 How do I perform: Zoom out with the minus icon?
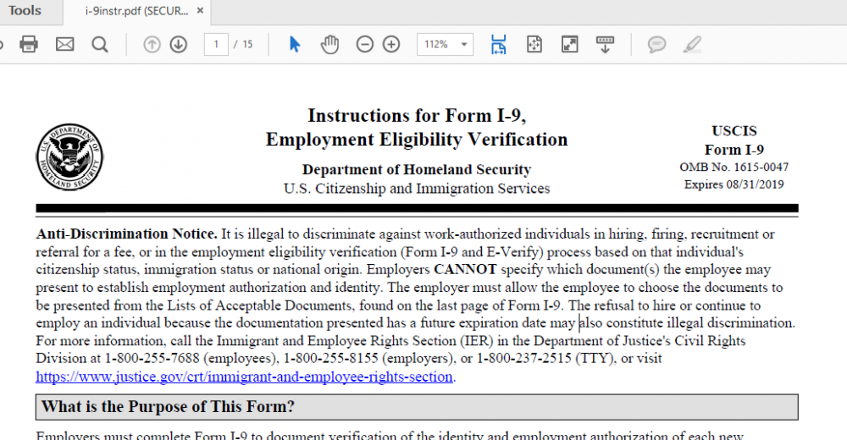point(364,44)
